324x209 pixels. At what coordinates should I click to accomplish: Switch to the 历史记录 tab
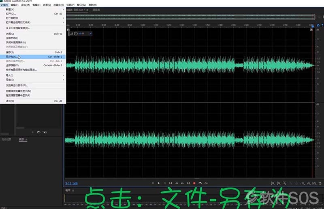coord(6,139)
